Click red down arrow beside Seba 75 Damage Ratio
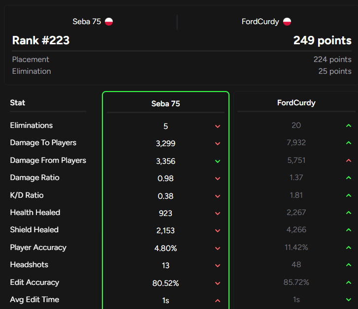The height and width of the screenshot is (309, 358). [218, 179]
